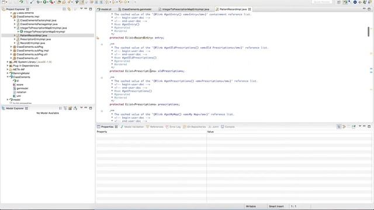This screenshot has width=374, height=210.
Task: Click the green Run button in the toolbar
Action: 44,2
